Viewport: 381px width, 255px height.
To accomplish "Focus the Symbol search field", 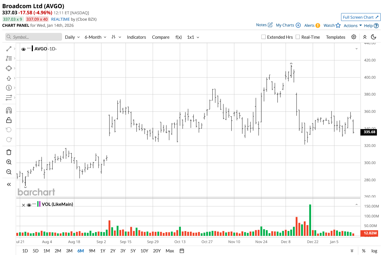I will (x=33, y=37).
